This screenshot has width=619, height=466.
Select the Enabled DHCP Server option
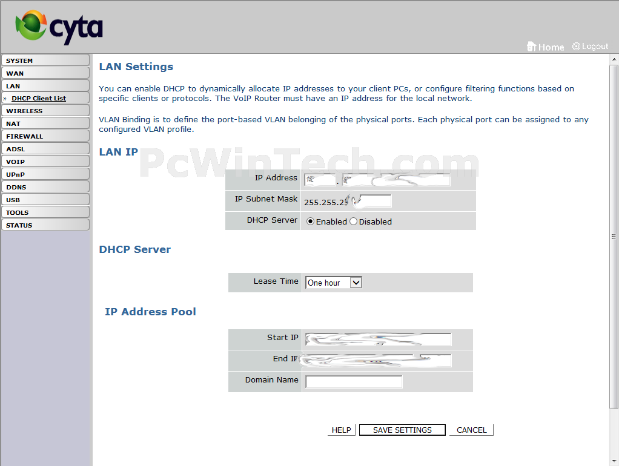point(310,222)
